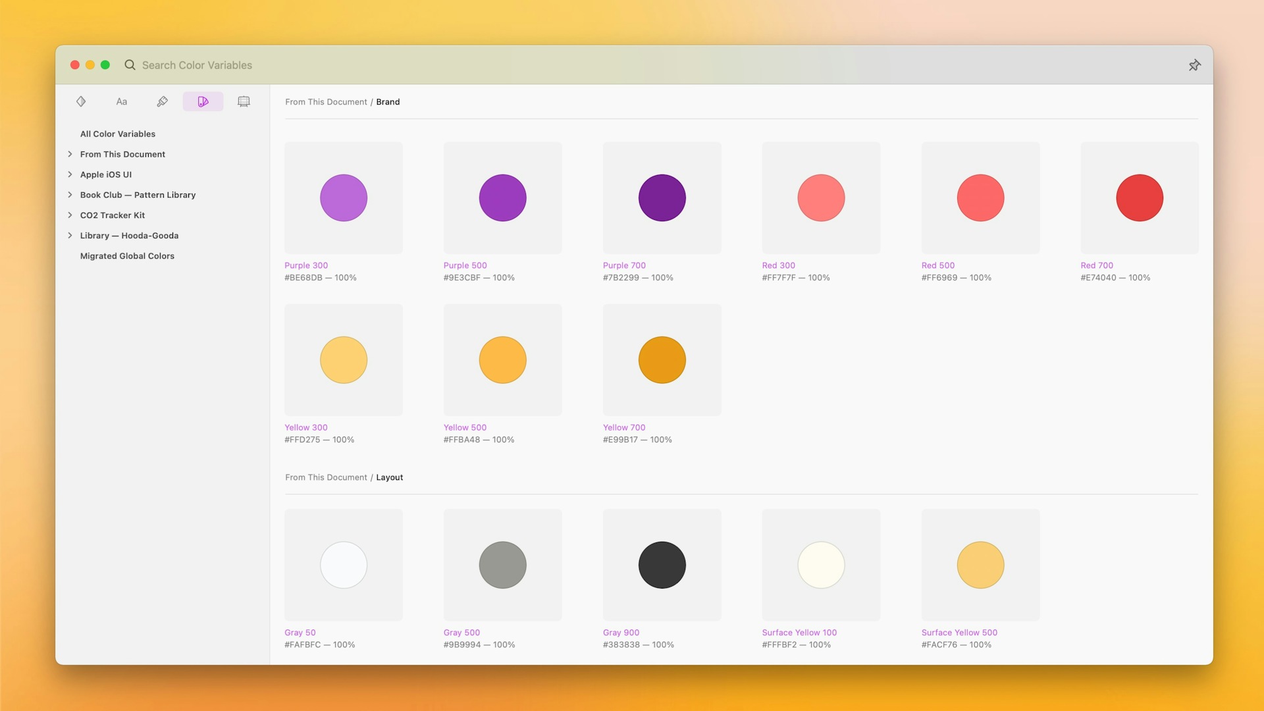Open the Brand breadcrumb link
The height and width of the screenshot is (711, 1264).
pyautogui.click(x=388, y=101)
